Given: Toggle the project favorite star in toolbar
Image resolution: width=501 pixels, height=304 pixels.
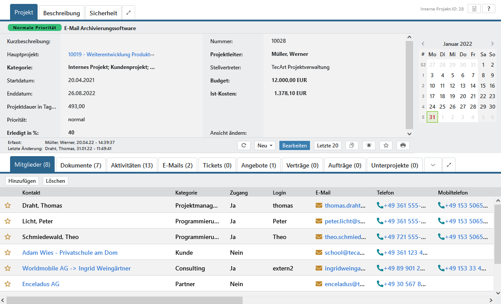Looking at the screenshot, I should [x=386, y=146].
